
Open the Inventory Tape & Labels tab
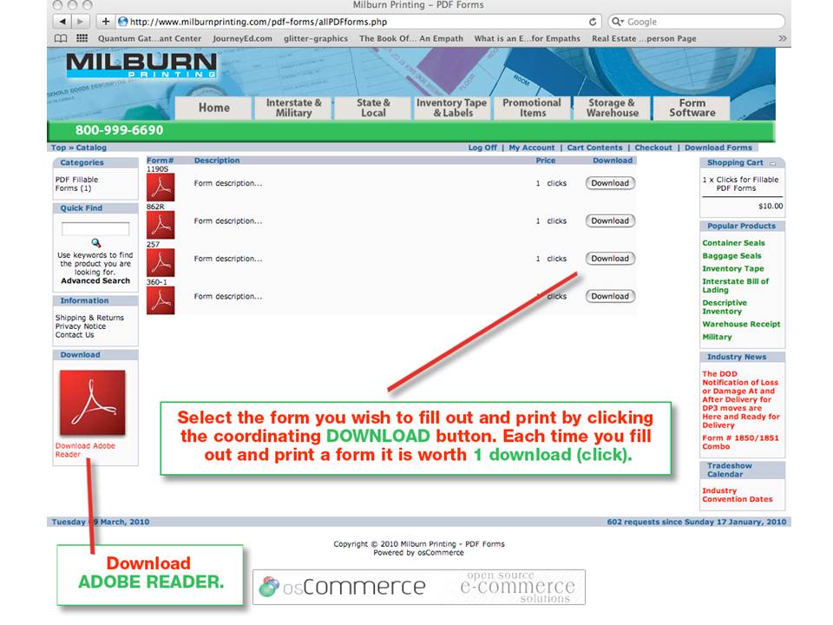point(452,108)
